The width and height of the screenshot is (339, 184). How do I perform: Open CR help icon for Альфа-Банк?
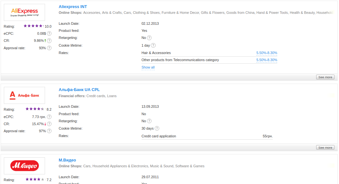pos(49,124)
